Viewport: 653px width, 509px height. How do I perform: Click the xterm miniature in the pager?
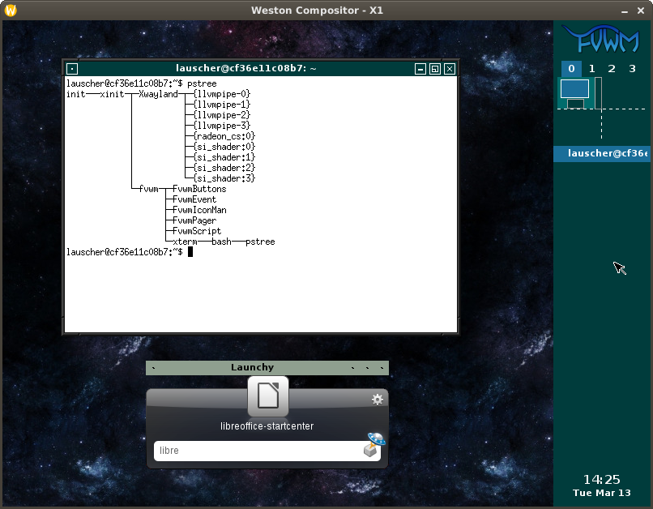(574, 88)
